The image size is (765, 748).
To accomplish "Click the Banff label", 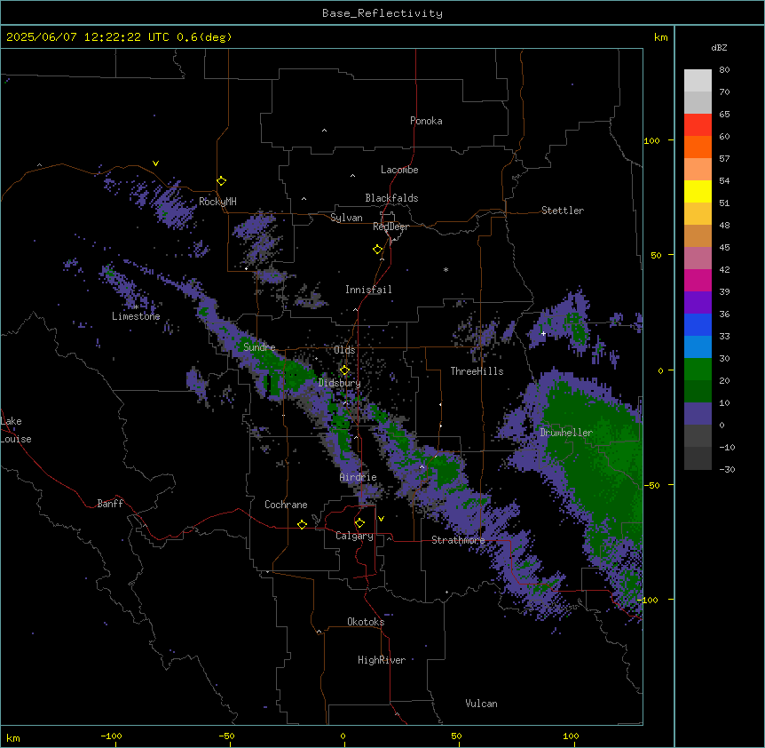I will point(110,504).
